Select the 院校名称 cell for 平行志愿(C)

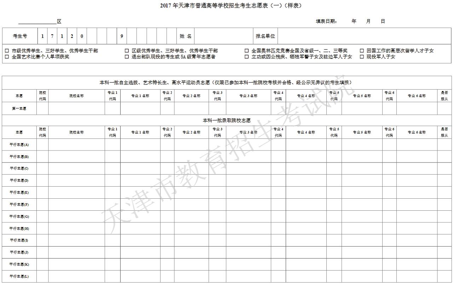[76, 169]
